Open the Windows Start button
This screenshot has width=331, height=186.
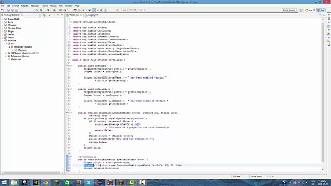(x=4, y=182)
